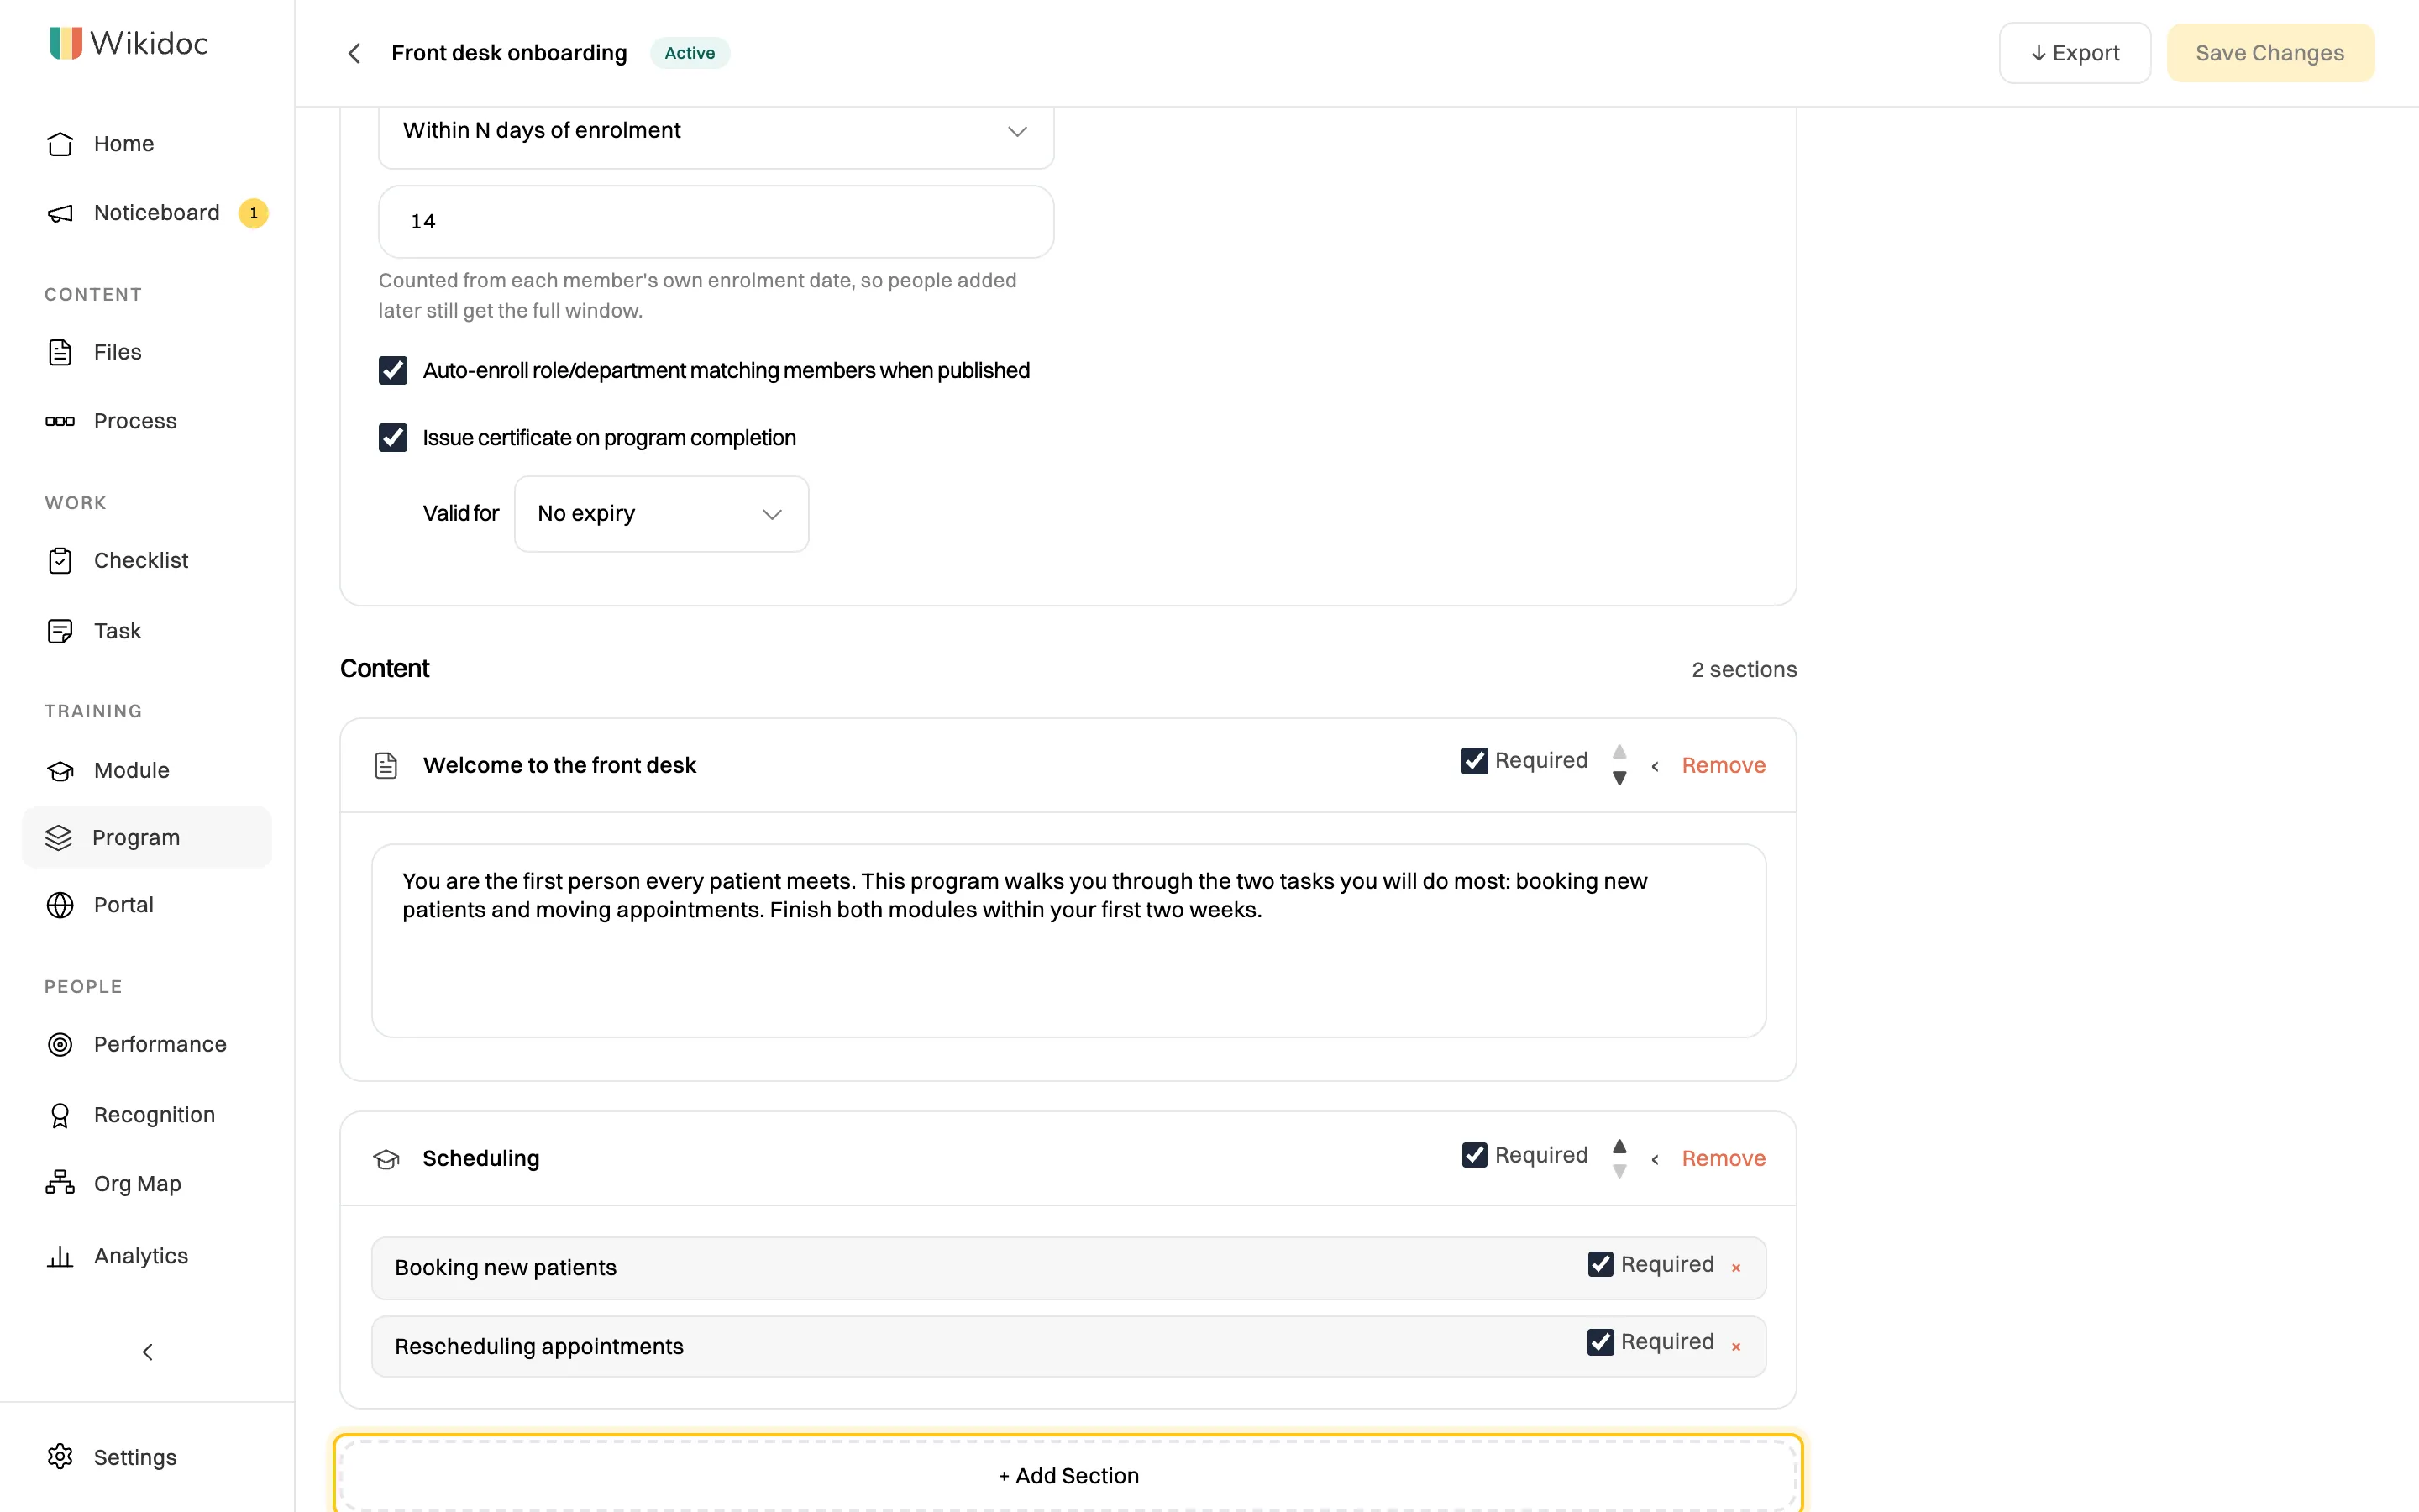The image size is (2419, 1512).
Task: Remove the Welcome to the front desk section
Action: point(1724,766)
